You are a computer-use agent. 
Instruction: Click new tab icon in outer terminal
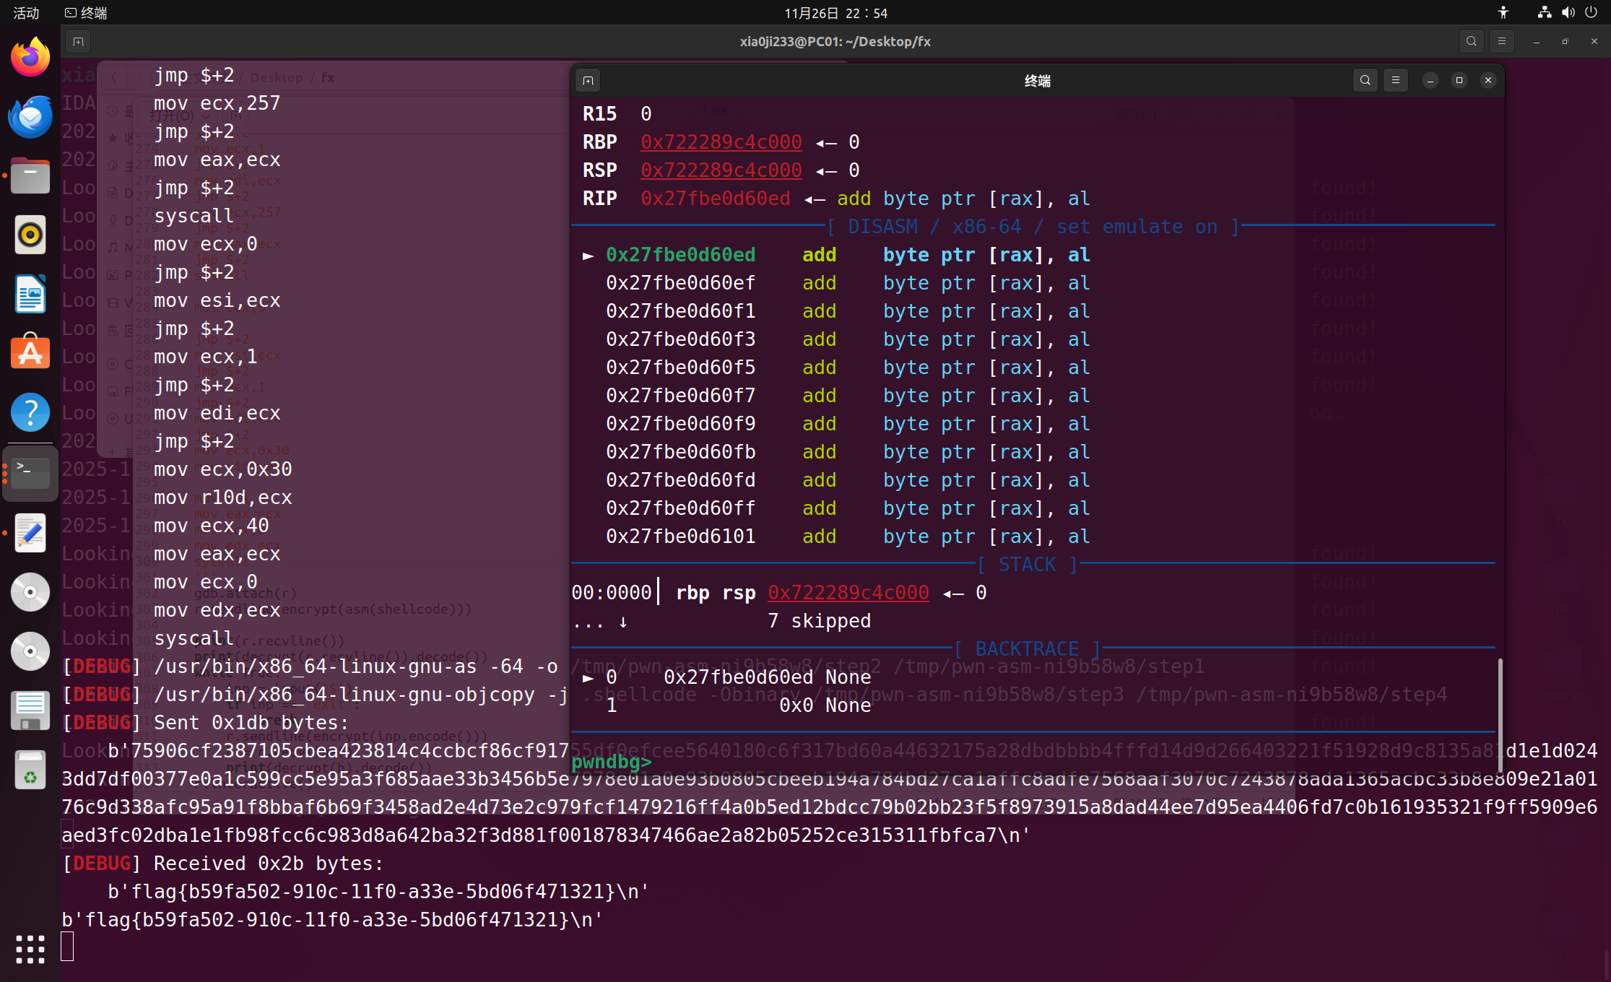[x=78, y=41]
